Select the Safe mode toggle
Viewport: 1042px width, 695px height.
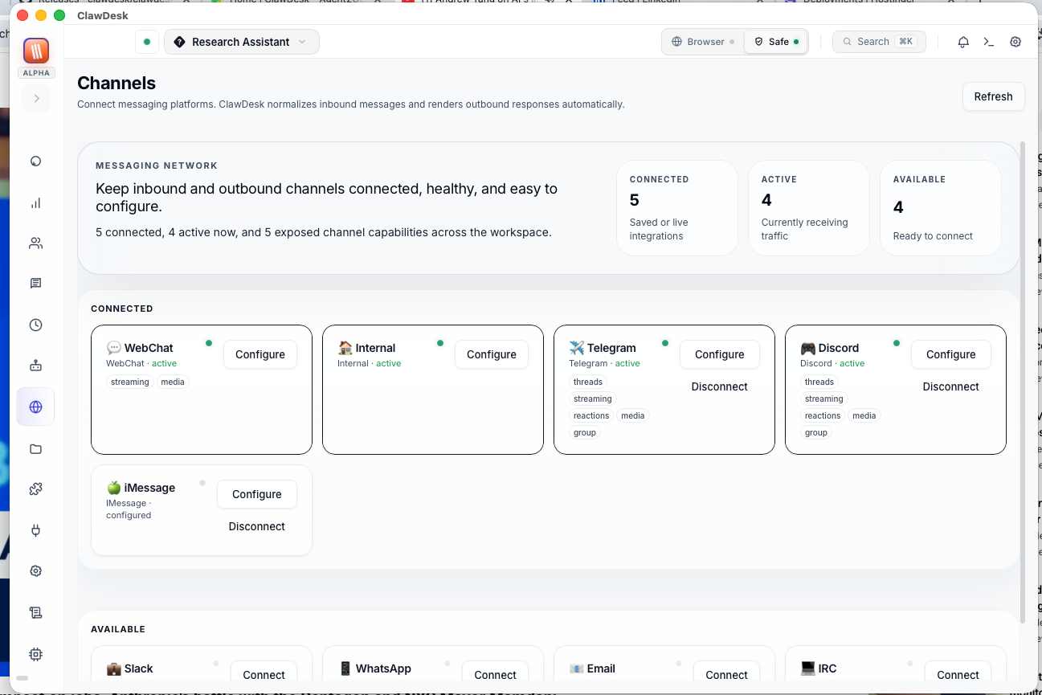[x=776, y=42]
